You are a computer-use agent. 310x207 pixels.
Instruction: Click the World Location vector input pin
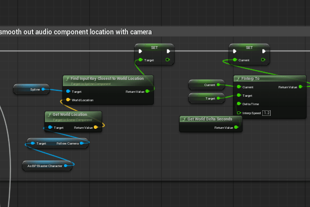(68, 100)
